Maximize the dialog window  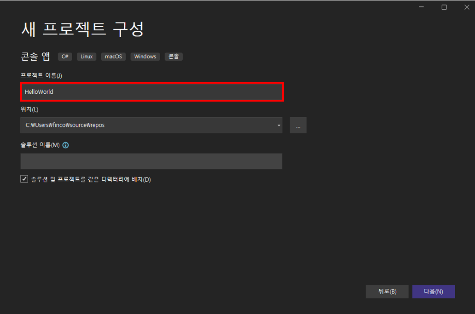coord(444,7)
